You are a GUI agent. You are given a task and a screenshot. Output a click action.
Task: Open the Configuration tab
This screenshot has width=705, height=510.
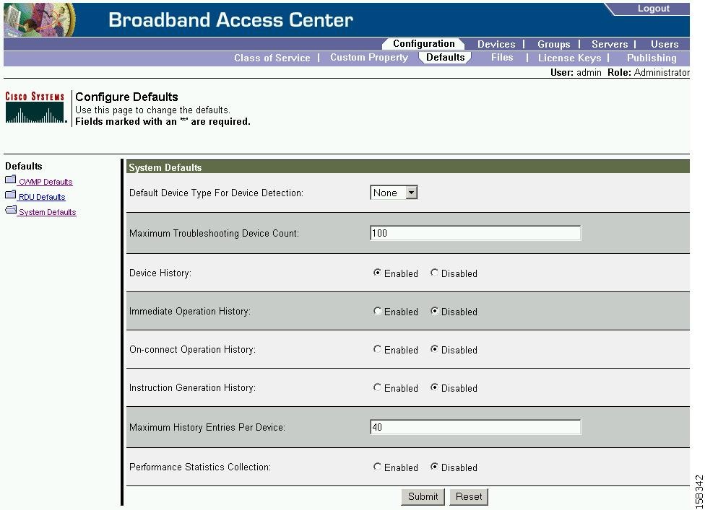[423, 43]
